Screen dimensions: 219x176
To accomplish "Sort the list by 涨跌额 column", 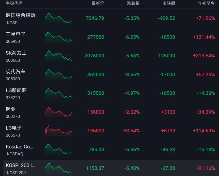I will click(x=169, y=3).
